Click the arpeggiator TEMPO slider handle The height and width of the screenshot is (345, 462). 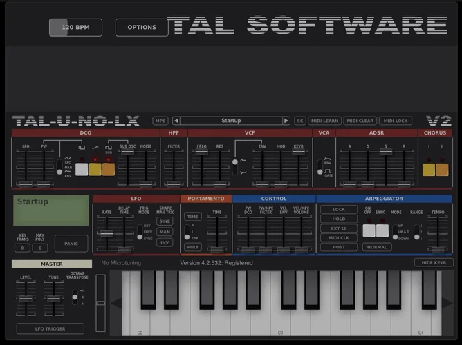pos(438,250)
